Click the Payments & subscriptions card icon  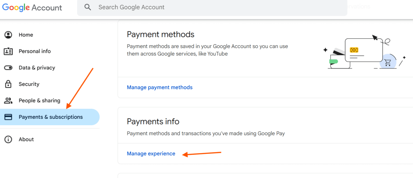coord(8,117)
